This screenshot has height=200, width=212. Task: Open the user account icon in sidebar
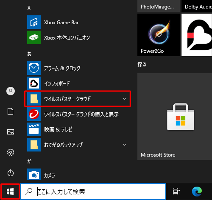(11, 91)
